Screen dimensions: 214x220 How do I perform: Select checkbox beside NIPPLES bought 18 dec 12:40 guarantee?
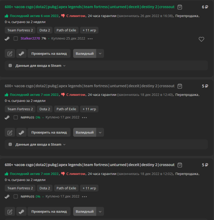click(x=16, y=117)
